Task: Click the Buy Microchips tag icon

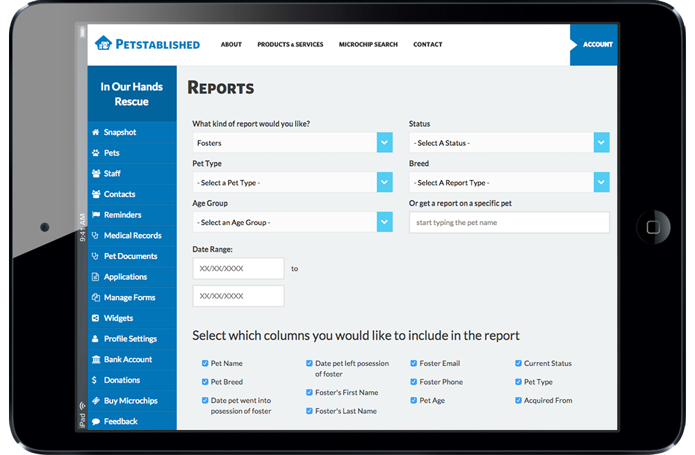Action: [95, 401]
